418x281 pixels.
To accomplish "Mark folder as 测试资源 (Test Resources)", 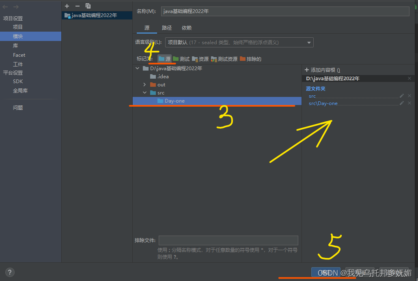I will point(224,59).
